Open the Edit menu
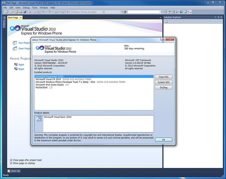The width and height of the screenshot is (226, 179). click(11, 8)
